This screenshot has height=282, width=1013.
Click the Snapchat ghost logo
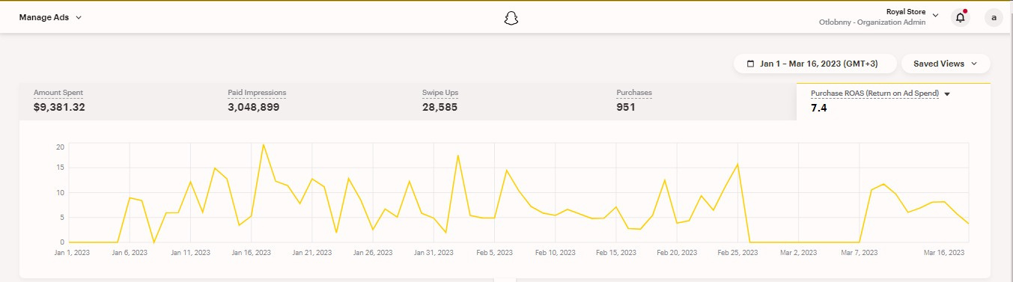511,18
